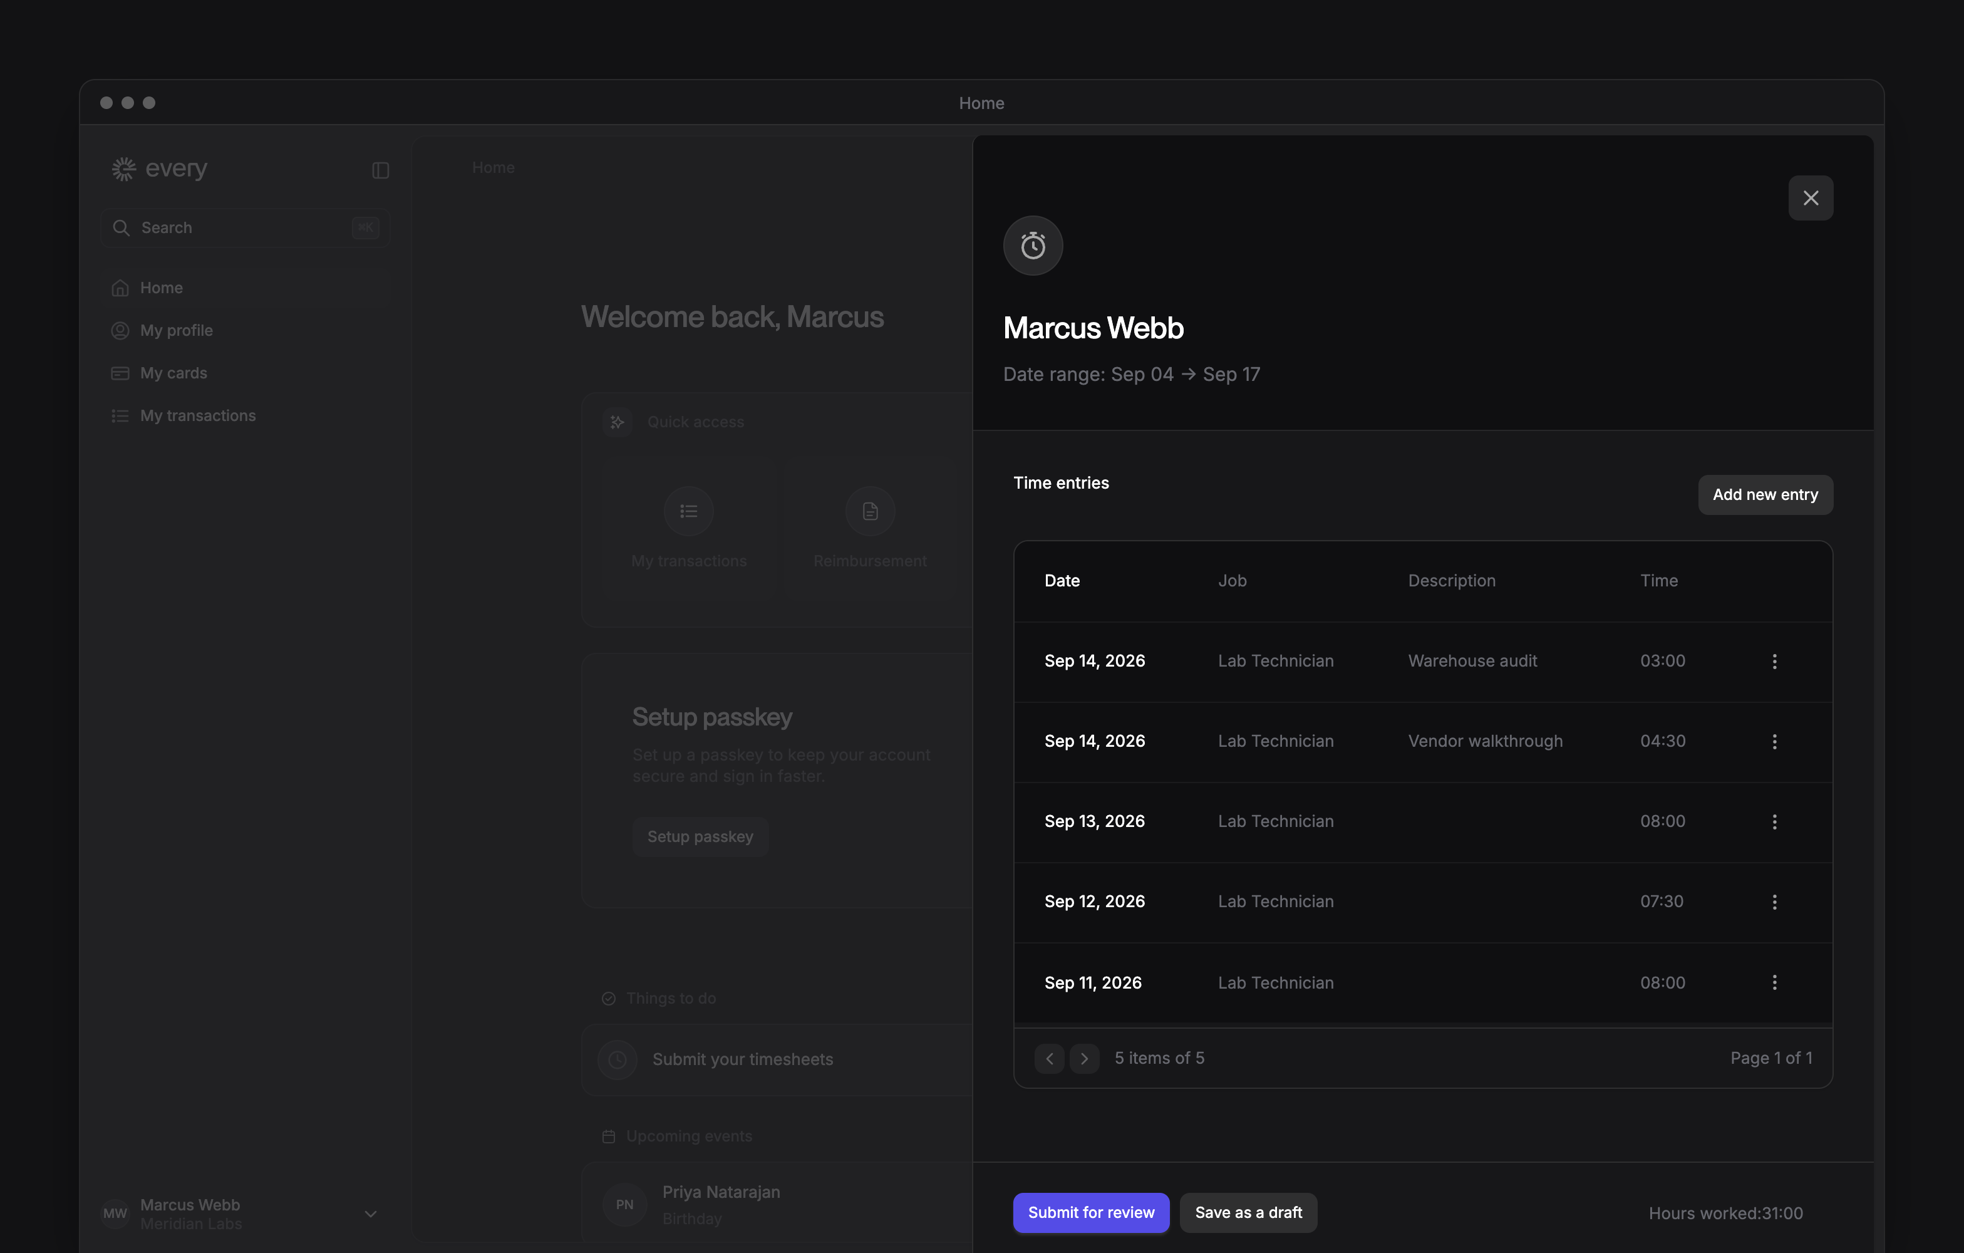
Task: Open My cards in the sidebar
Action: [245, 373]
